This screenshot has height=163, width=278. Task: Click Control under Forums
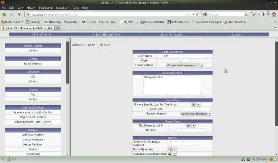33,99
